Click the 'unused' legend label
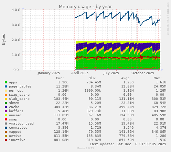 [x=15, y=115]
